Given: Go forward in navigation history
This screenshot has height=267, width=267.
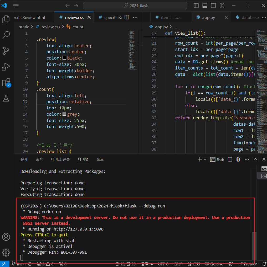Looking at the screenshot, I should click(x=76, y=6).
